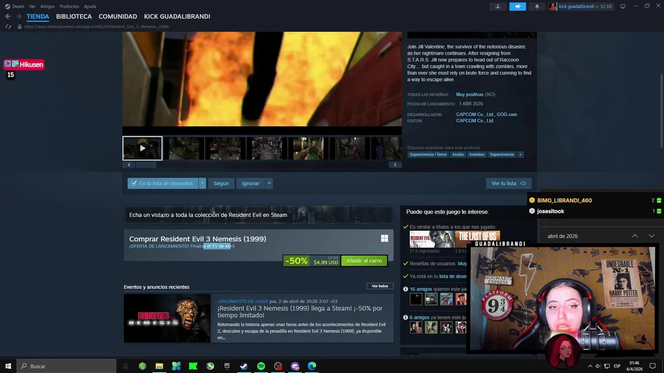
Task: Go to the BIBLIOTECA tab
Action: tap(74, 17)
